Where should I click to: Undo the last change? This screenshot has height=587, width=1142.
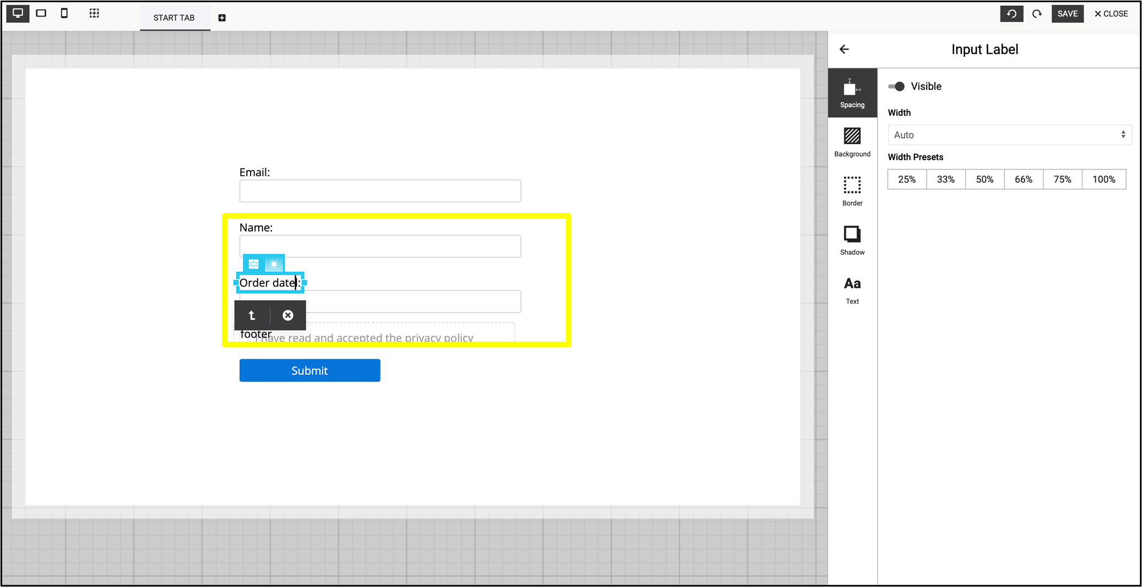click(x=1012, y=14)
